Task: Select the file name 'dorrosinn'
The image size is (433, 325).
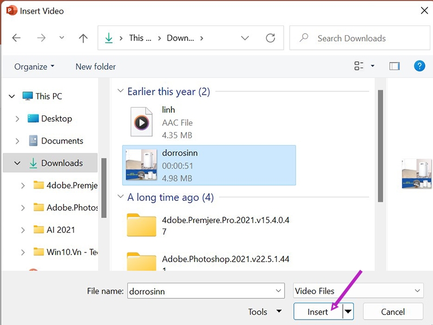Action: (180, 153)
